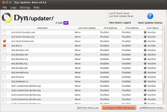Click the status dot for test-static.homeip.net
167x112 pixels.
click(x=145, y=41)
